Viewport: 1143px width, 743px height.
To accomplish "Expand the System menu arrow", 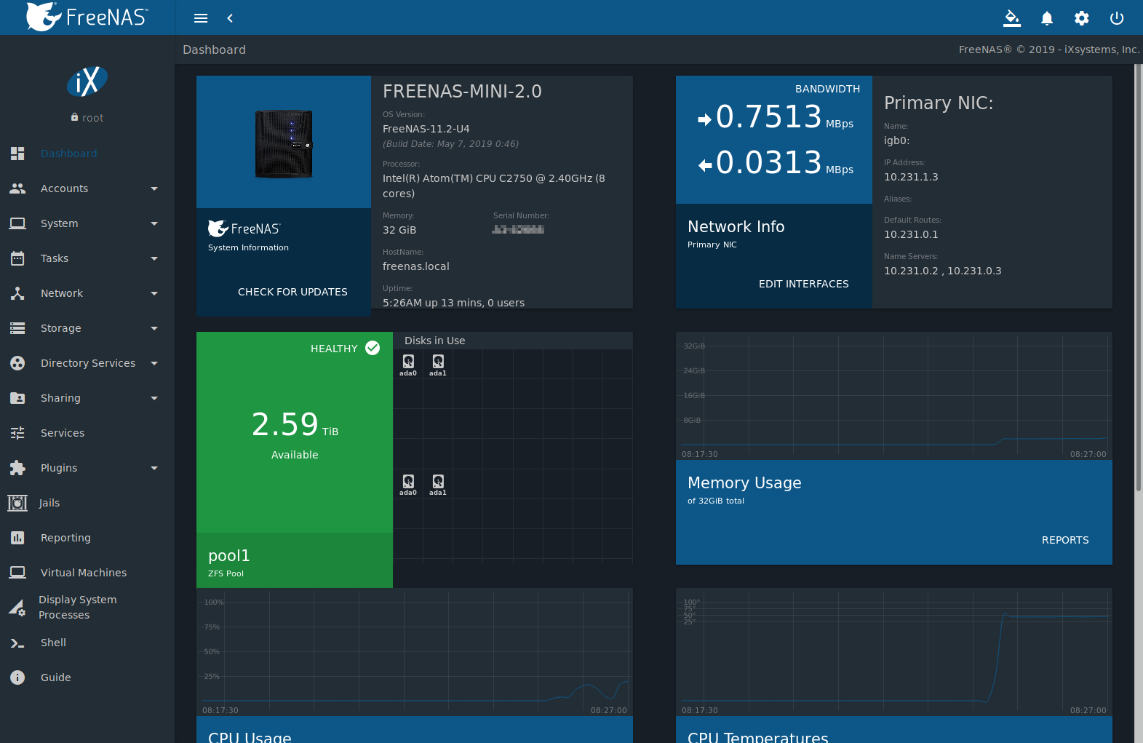I will pos(154,223).
